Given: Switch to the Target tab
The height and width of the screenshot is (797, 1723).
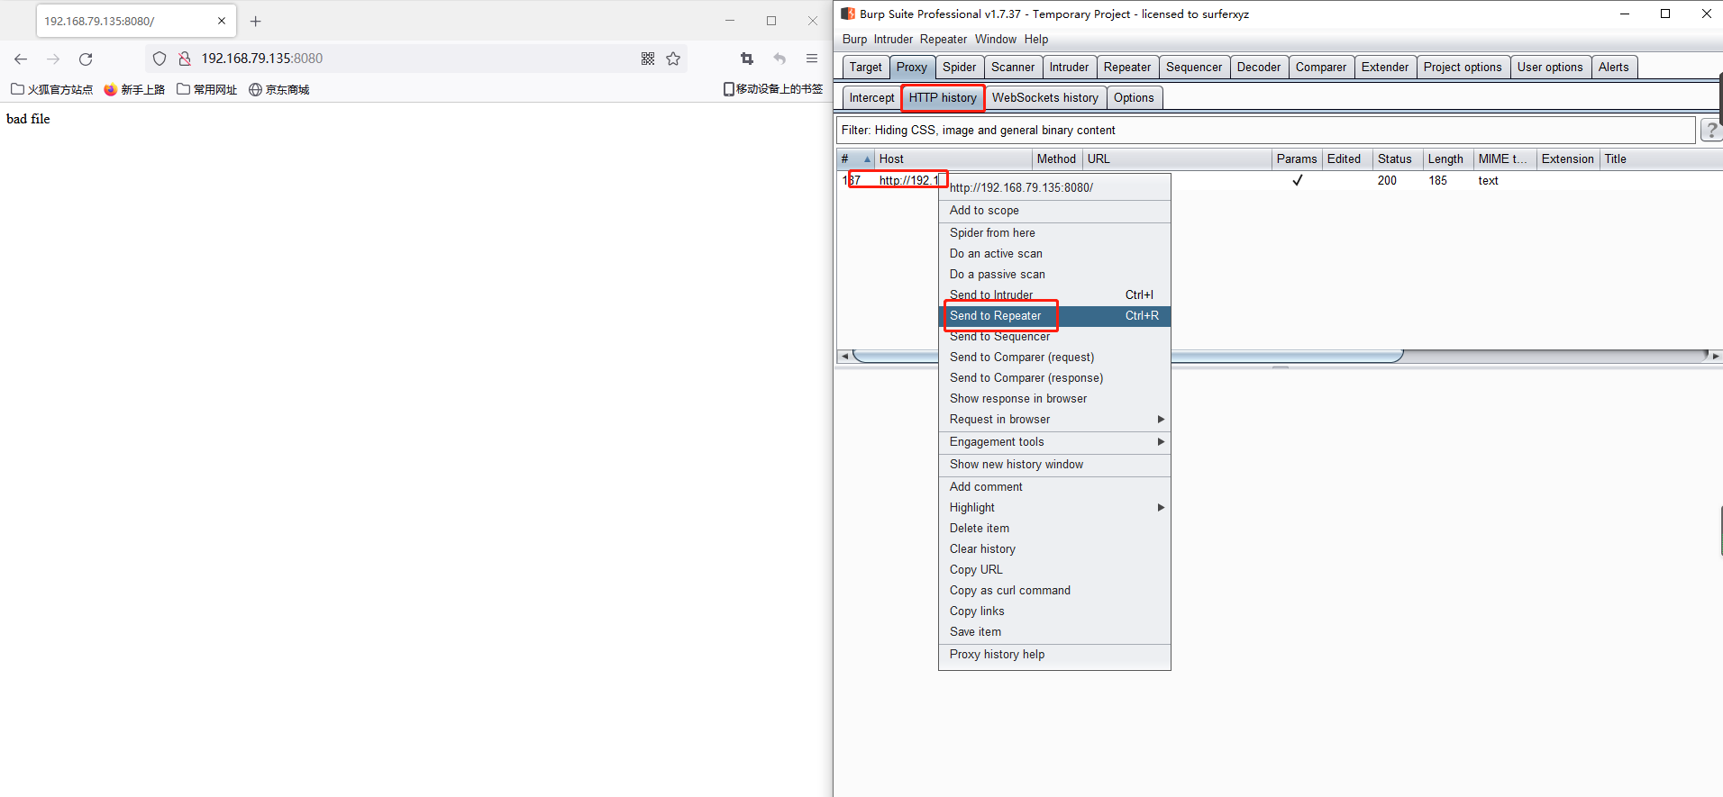Looking at the screenshot, I should pyautogui.click(x=866, y=68).
